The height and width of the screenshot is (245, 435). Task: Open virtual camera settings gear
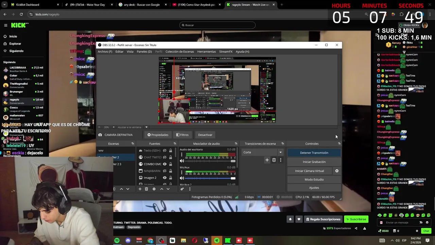coord(337,171)
